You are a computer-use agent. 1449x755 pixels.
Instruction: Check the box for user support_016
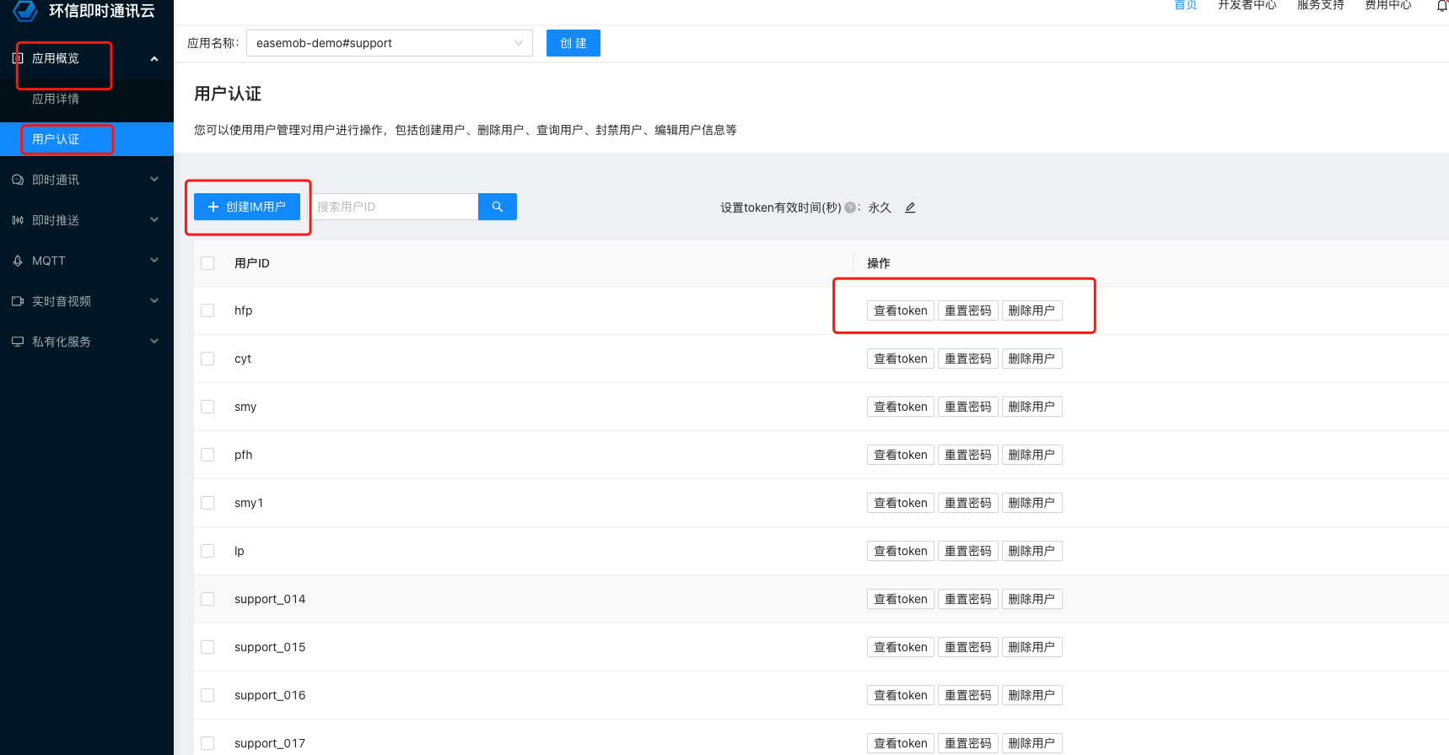point(207,695)
